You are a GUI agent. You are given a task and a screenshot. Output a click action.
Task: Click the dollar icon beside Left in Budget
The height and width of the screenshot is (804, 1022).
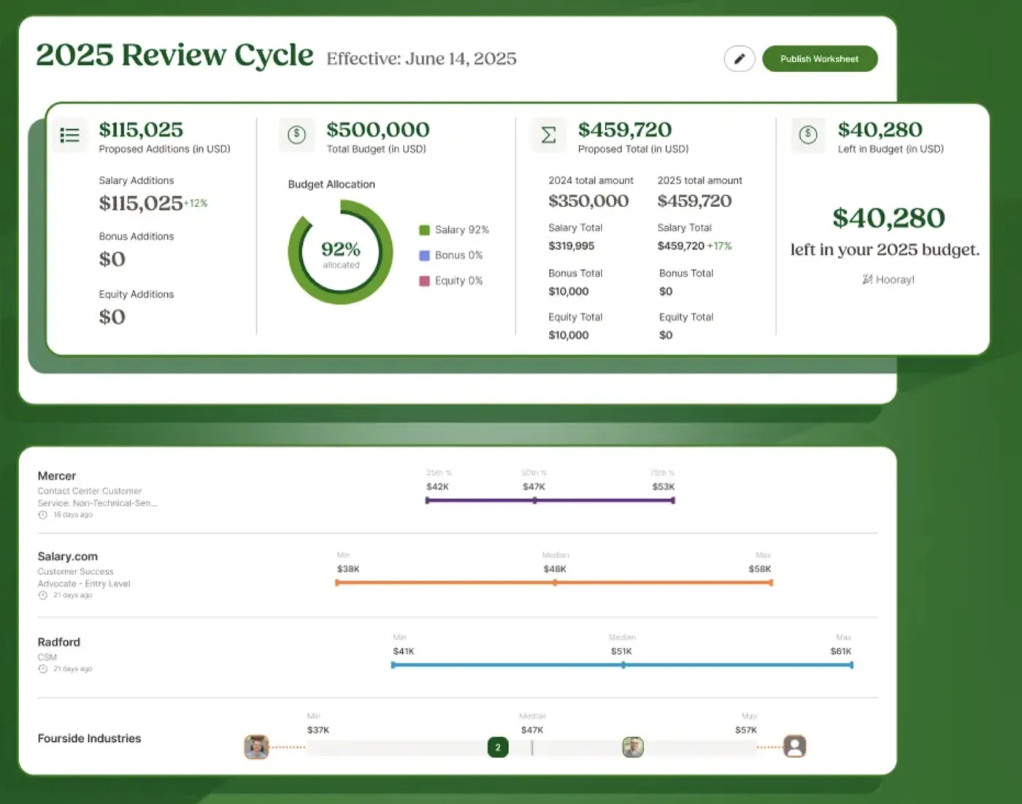(808, 134)
